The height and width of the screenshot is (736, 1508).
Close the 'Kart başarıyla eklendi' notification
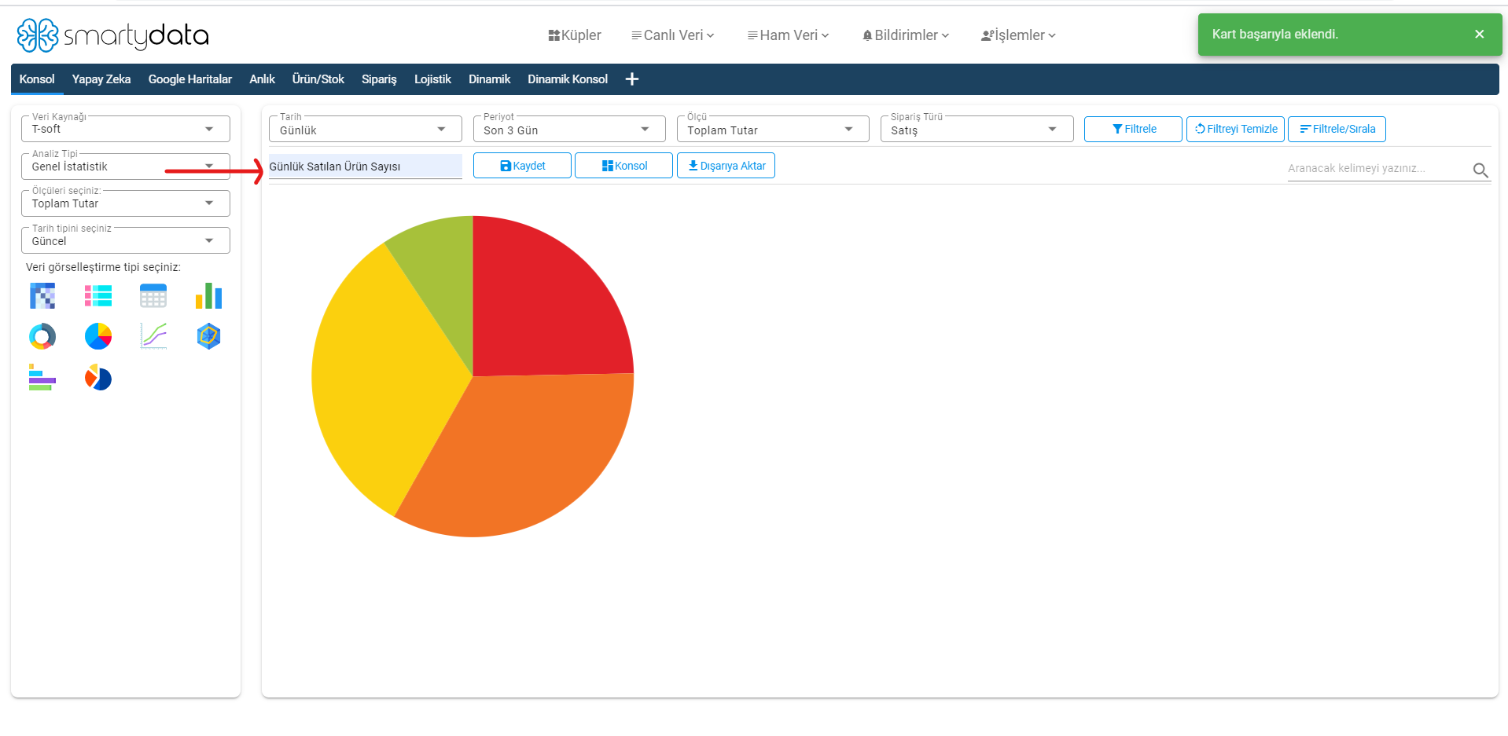[x=1480, y=34]
